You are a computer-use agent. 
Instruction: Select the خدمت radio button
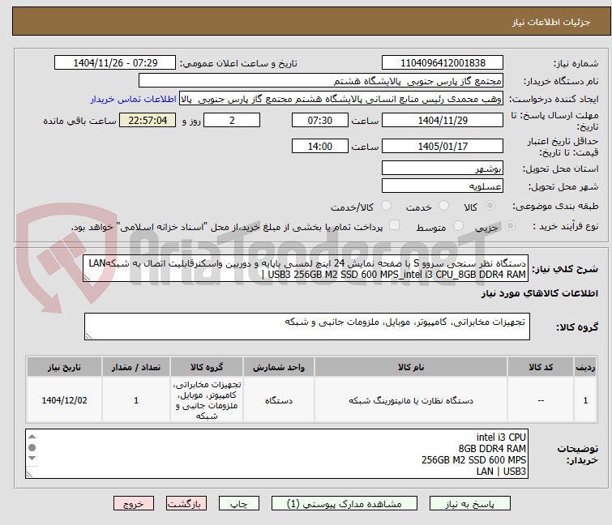(x=443, y=206)
